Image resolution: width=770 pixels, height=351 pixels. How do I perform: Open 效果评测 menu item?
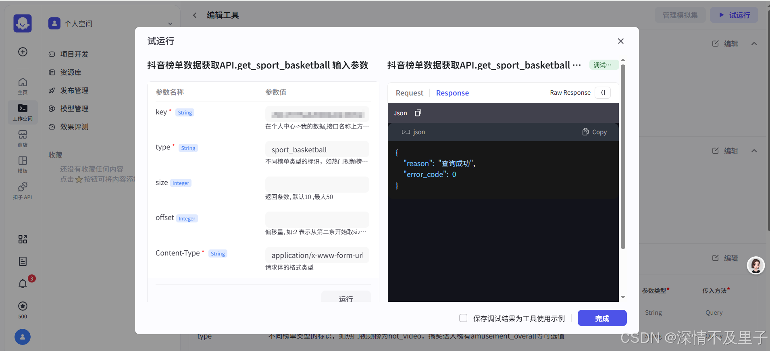click(x=69, y=127)
